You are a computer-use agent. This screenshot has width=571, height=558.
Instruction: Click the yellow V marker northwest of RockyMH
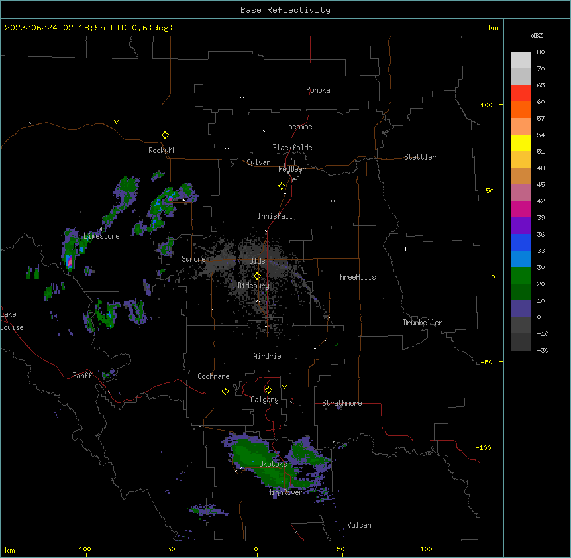pyautogui.click(x=116, y=122)
